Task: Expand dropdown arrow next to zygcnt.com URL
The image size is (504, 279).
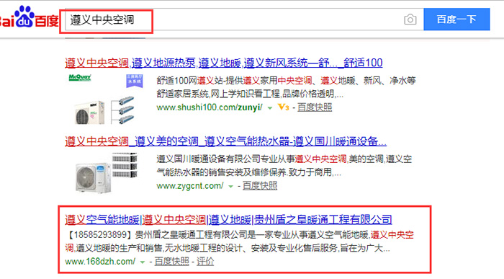Action: point(230,187)
